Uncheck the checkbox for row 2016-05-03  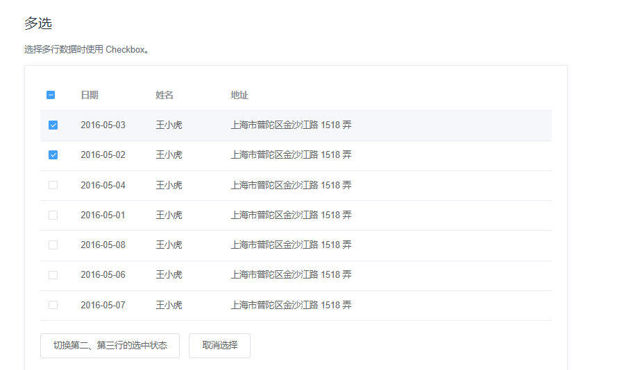(x=53, y=125)
